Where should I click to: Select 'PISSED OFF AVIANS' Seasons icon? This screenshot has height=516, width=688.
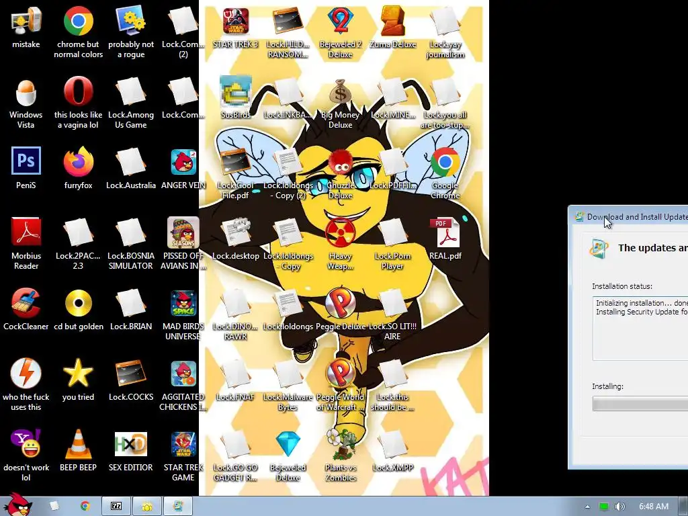(x=183, y=232)
